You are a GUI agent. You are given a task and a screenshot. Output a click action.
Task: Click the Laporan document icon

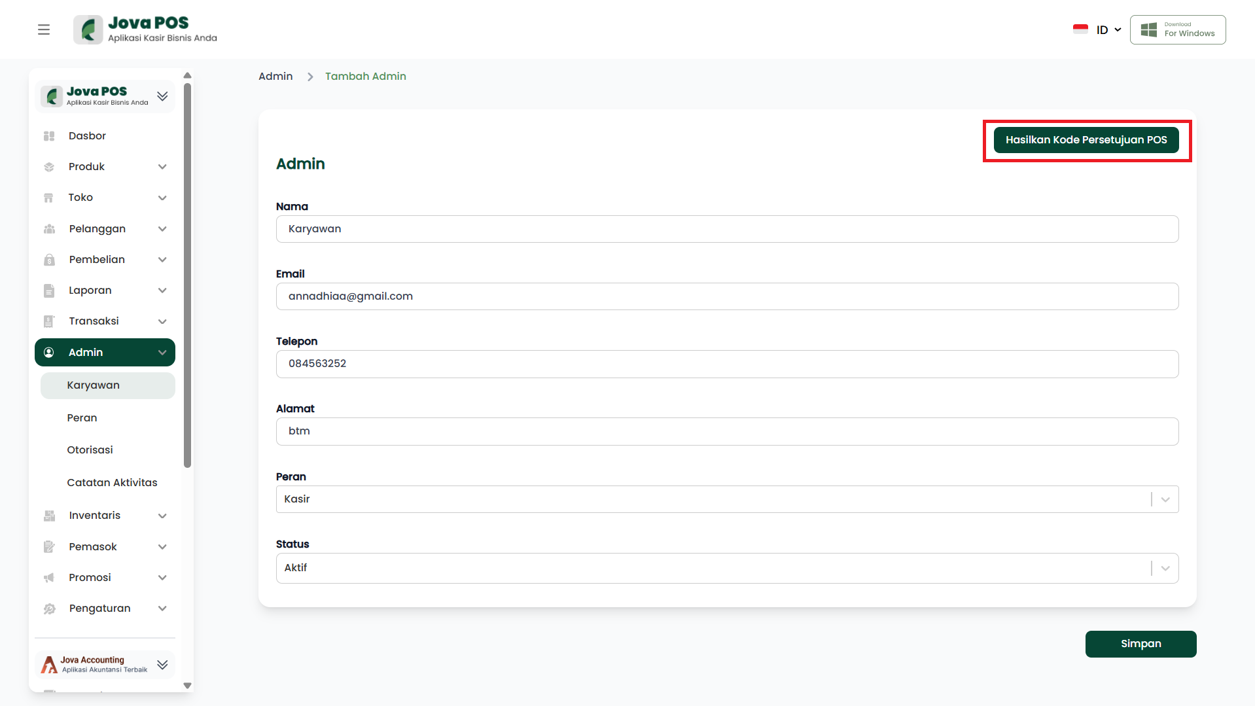coord(49,291)
